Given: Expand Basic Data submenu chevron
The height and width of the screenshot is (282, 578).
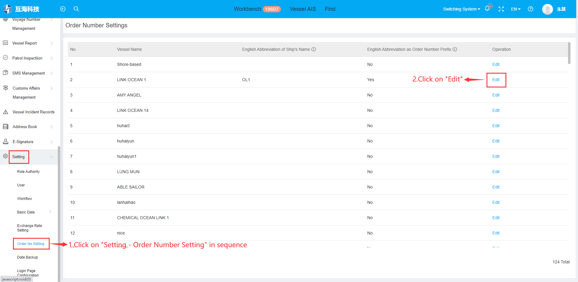Looking at the screenshot, I should click(50, 212).
